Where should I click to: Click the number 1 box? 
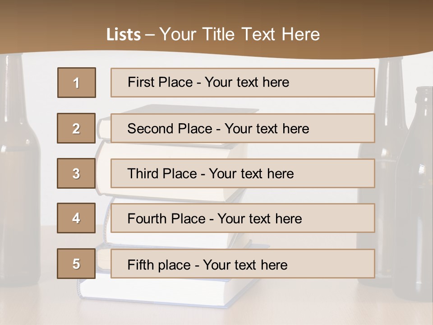[x=77, y=83]
